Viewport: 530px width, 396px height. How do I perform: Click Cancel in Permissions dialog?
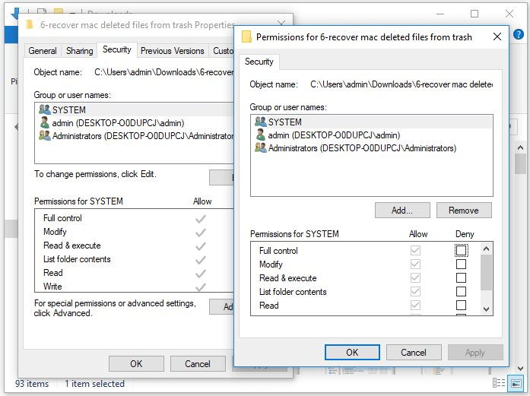coord(414,353)
